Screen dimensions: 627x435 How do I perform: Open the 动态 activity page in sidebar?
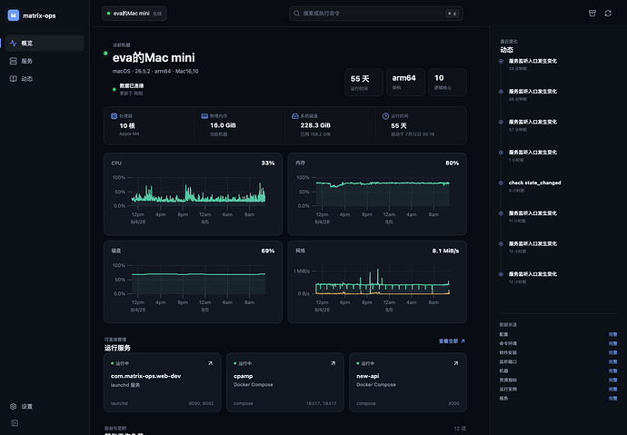click(x=45, y=79)
